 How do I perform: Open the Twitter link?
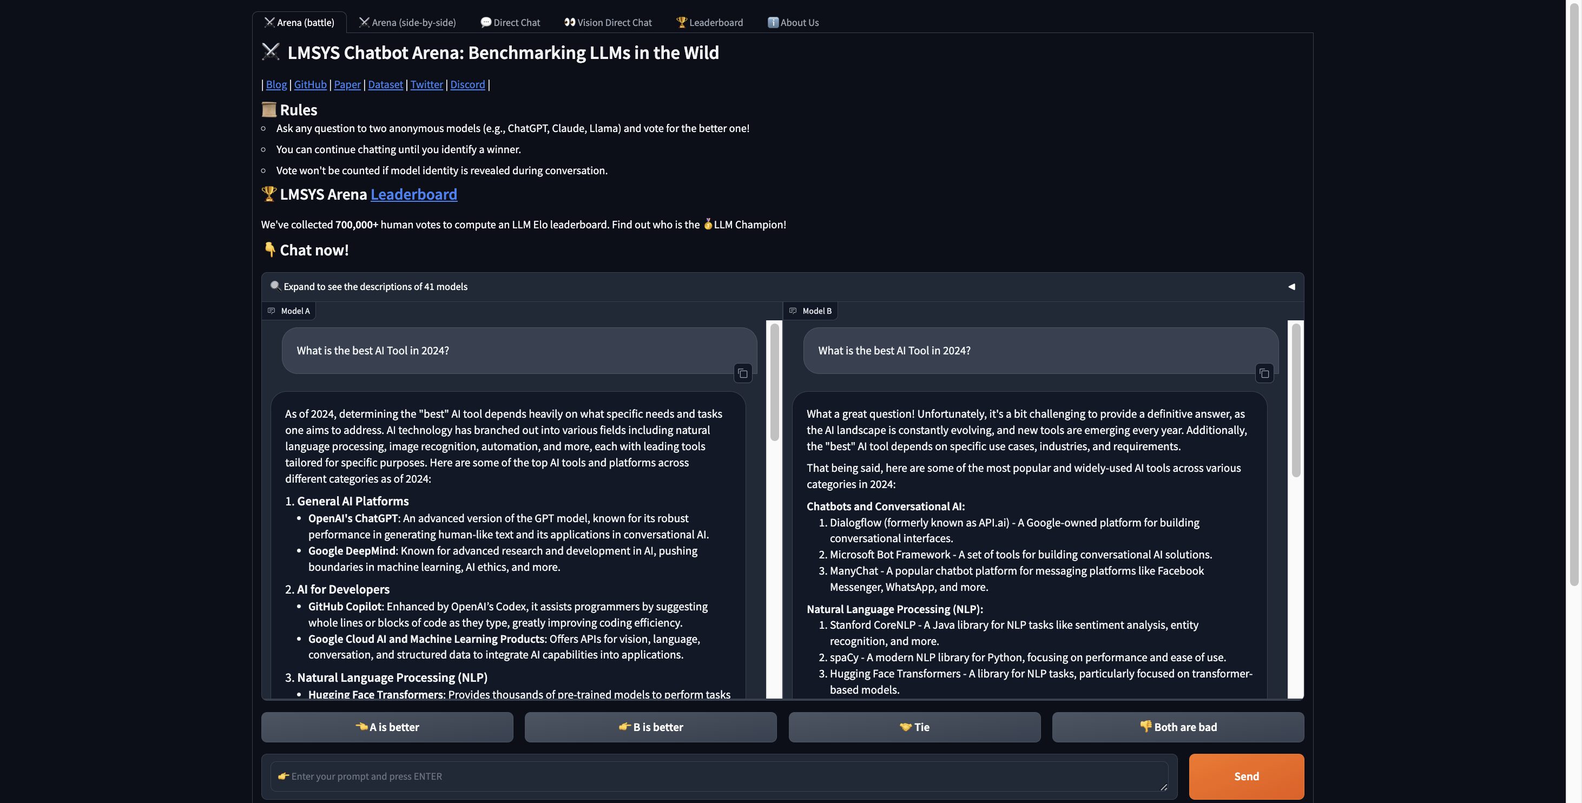click(x=426, y=84)
